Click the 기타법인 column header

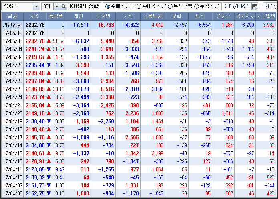[266, 16]
